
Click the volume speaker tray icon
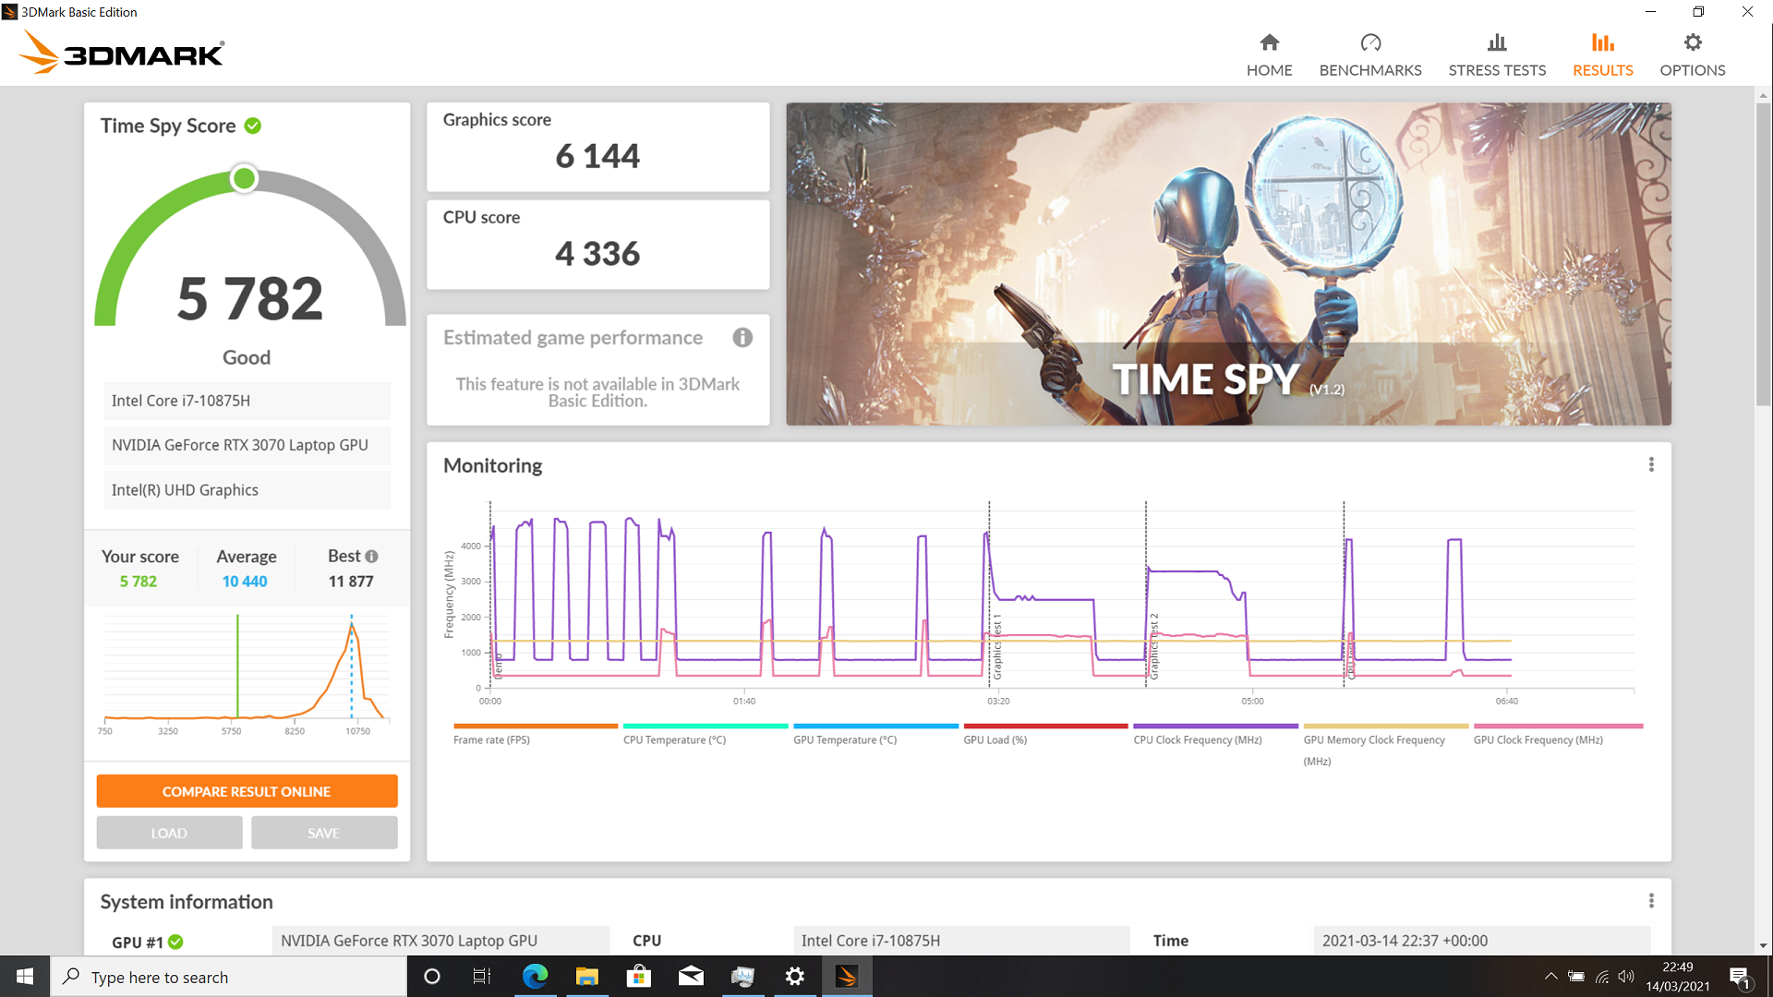[x=1626, y=977]
